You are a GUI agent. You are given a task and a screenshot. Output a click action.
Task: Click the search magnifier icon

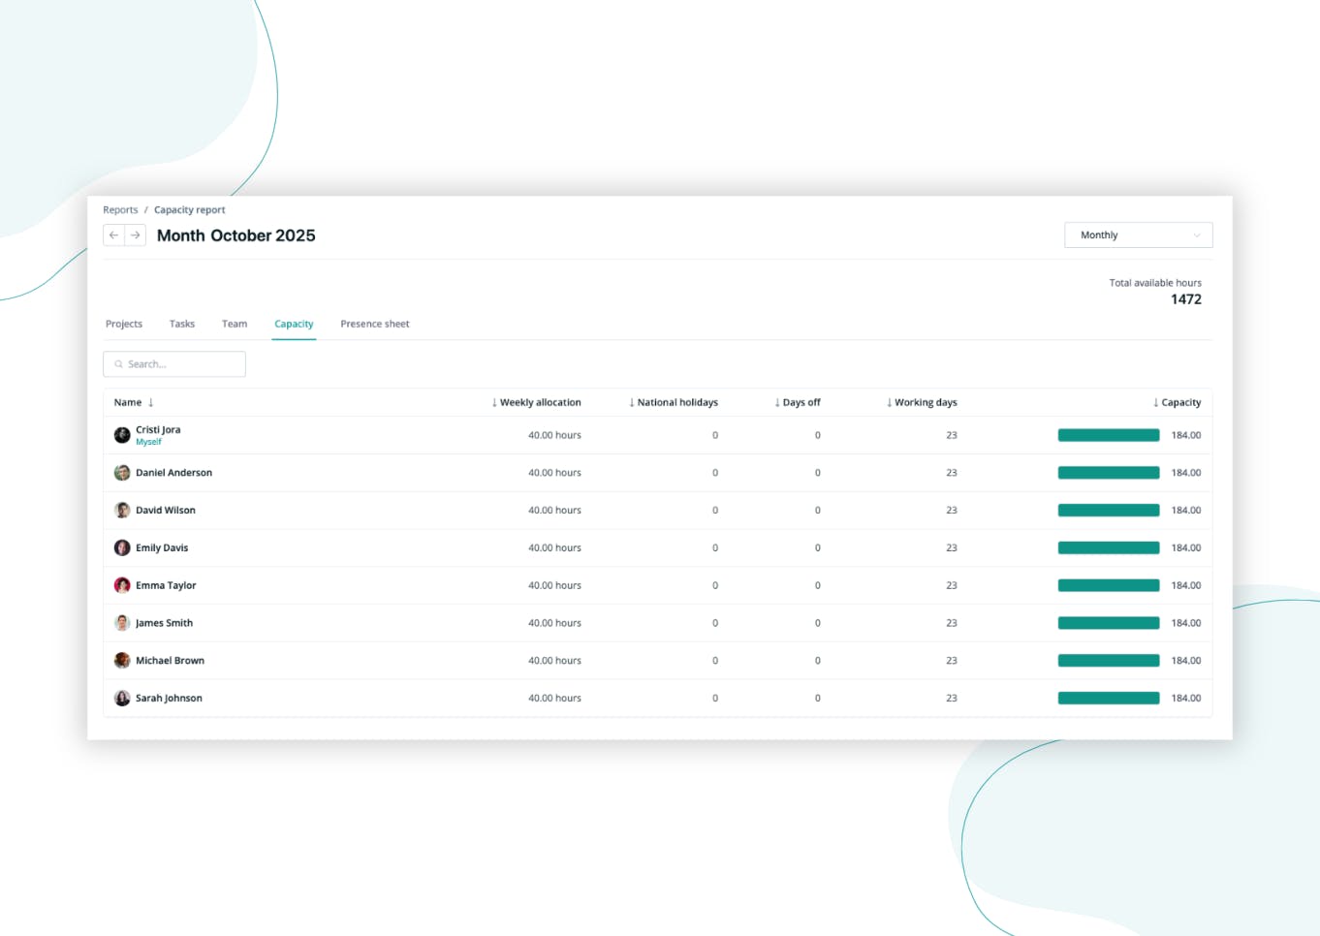coord(117,363)
